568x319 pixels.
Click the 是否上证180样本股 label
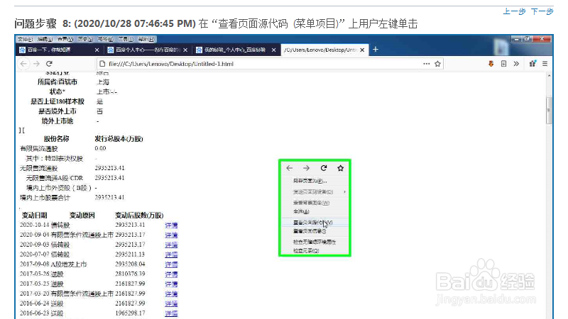click(x=58, y=101)
